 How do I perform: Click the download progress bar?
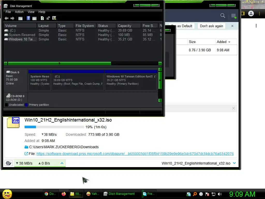tap(54, 127)
